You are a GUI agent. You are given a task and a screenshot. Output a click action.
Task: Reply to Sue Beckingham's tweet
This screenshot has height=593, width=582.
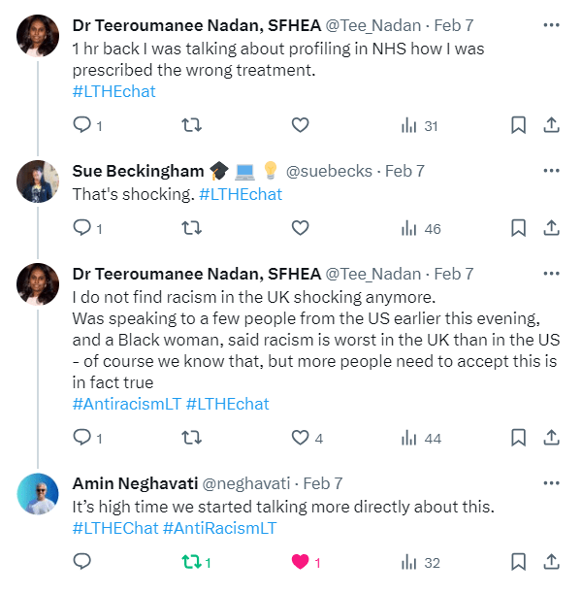[x=82, y=228]
